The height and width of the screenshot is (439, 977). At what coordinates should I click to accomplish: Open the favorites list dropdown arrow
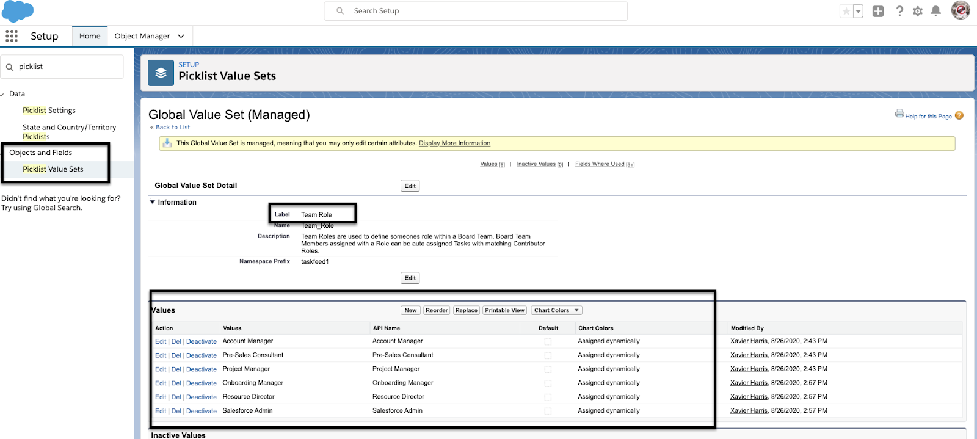[858, 11]
